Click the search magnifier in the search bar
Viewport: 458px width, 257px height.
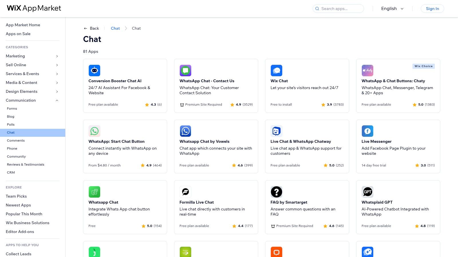[x=317, y=9]
